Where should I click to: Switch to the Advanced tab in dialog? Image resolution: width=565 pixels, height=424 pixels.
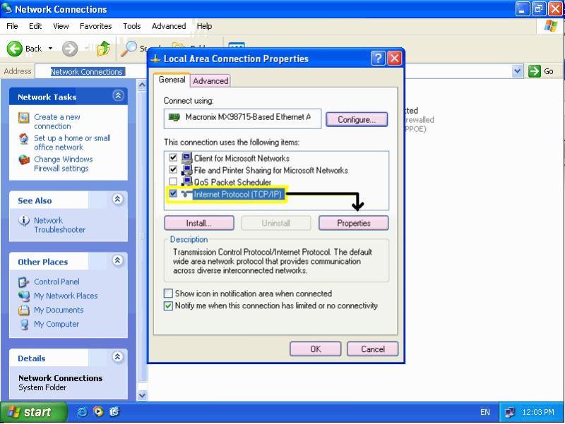pos(210,80)
